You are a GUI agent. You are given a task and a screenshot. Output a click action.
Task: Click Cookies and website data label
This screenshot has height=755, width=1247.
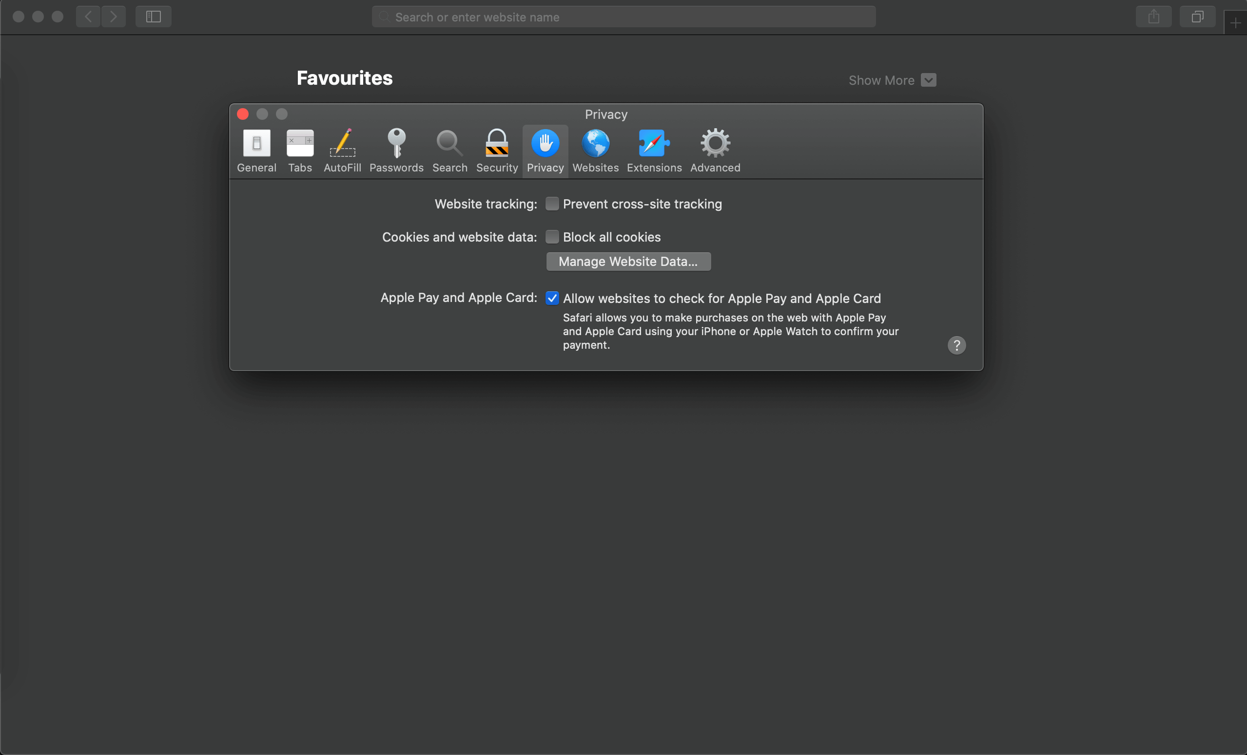point(460,237)
